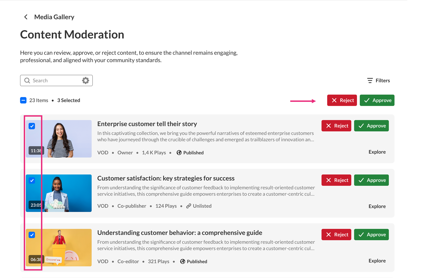
Task: Approve the Customer satisfaction video
Action: pos(371,180)
